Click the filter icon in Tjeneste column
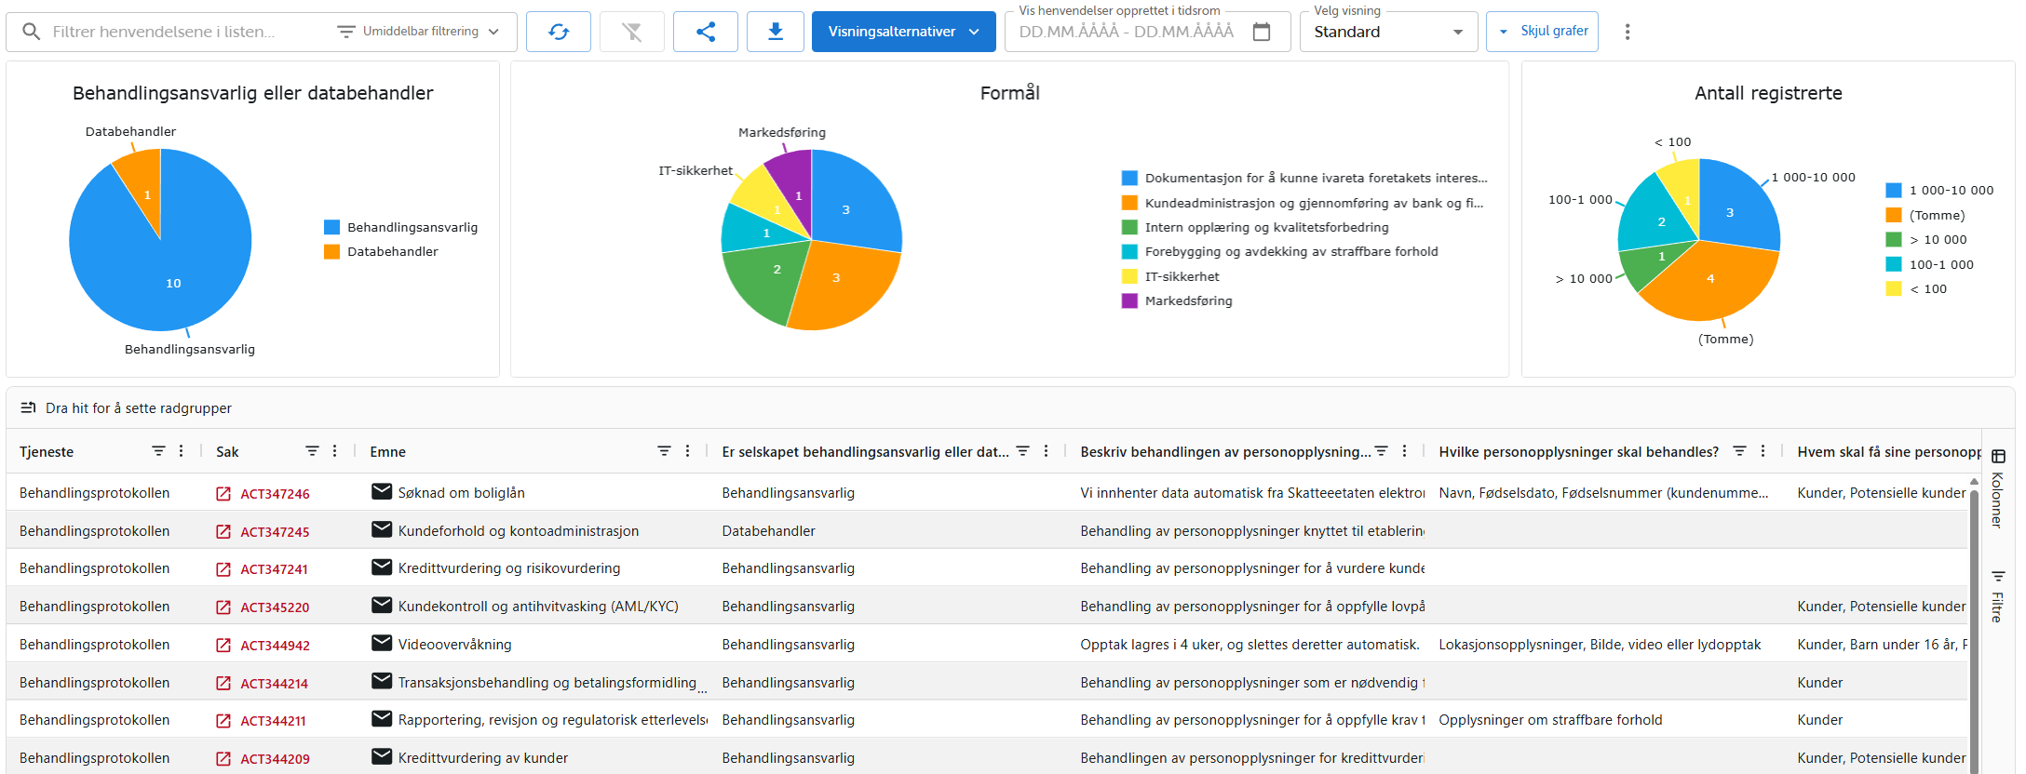This screenshot has height=774, width=2026. click(158, 451)
